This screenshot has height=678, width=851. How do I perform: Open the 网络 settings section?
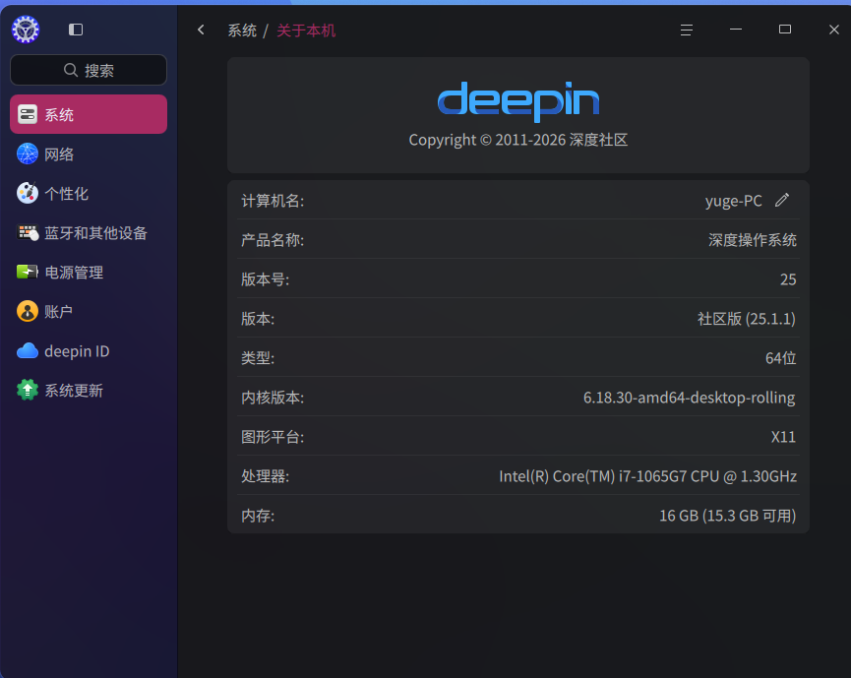point(89,154)
